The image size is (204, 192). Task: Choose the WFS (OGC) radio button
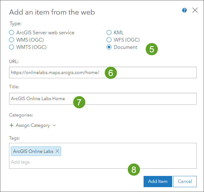(x=109, y=40)
